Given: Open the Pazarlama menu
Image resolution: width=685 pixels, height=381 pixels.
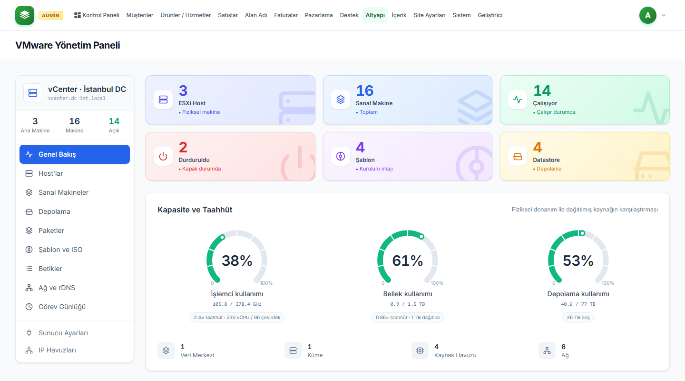Looking at the screenshot, I should 319,15.
